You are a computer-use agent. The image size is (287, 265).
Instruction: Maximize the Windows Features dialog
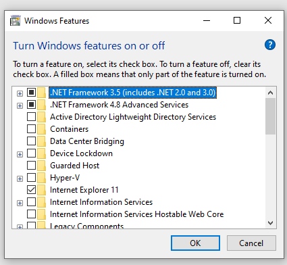tap(237, 21)
